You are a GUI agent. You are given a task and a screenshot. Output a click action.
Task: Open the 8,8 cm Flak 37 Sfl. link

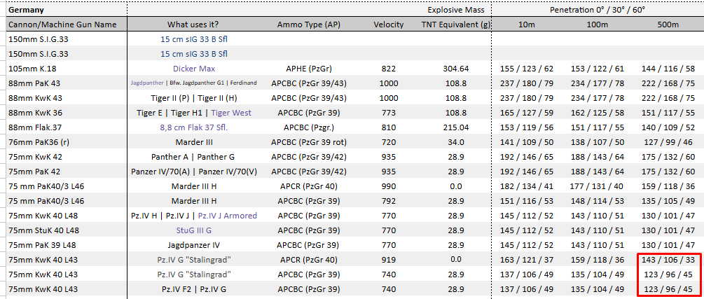194,127
